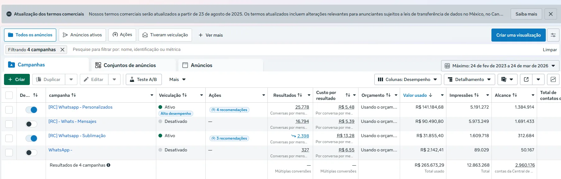The image size is (561, 179).
Task: Open campanha column options arrow
Action: 152,95
